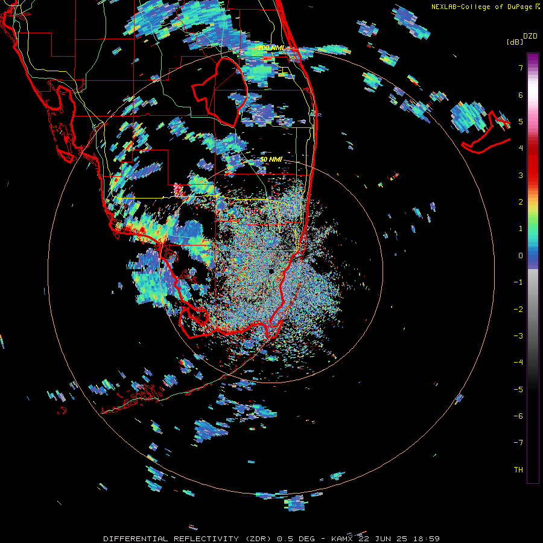This screenshot has width=543, height=543.
Task: Click the Differential Reflectivity (ZDR) caption at the bottom
Action: point(271,539)
